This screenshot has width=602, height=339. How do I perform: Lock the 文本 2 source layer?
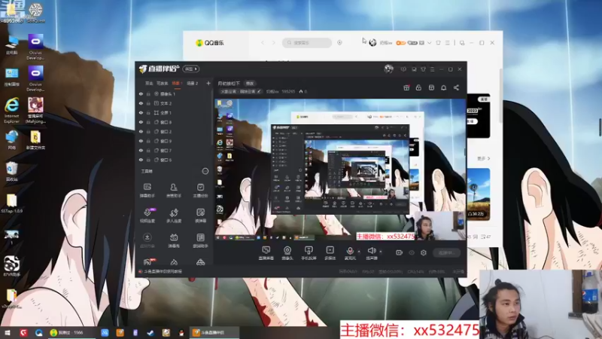148,103
